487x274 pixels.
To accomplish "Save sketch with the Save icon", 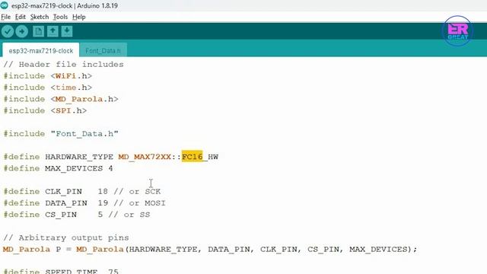I will point(67,31).
